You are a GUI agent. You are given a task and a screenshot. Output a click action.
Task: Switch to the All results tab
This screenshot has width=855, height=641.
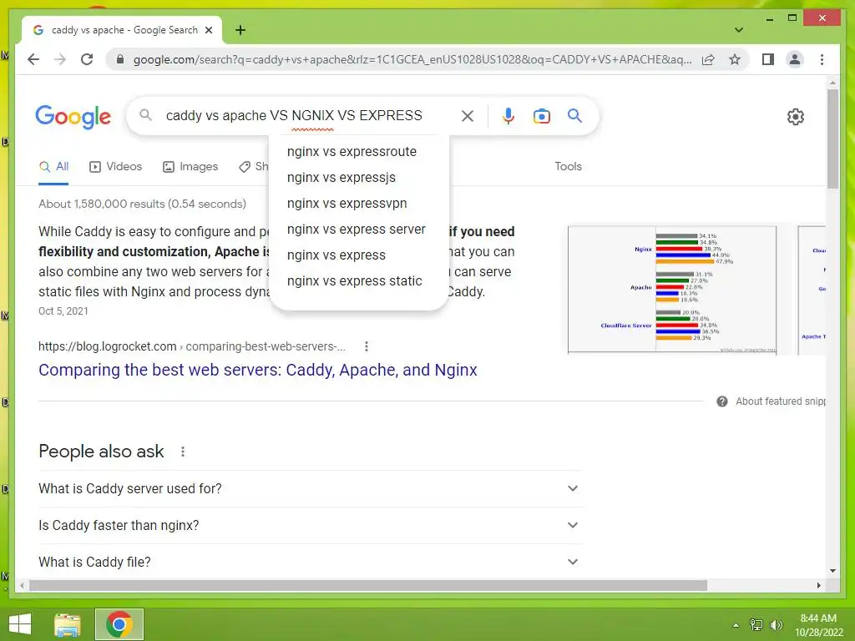tap(53, 167)
